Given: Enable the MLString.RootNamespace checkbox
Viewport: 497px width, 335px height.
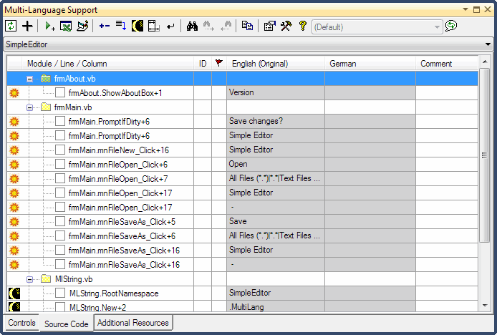Looking at the screenshot, I should click(60, 293).
